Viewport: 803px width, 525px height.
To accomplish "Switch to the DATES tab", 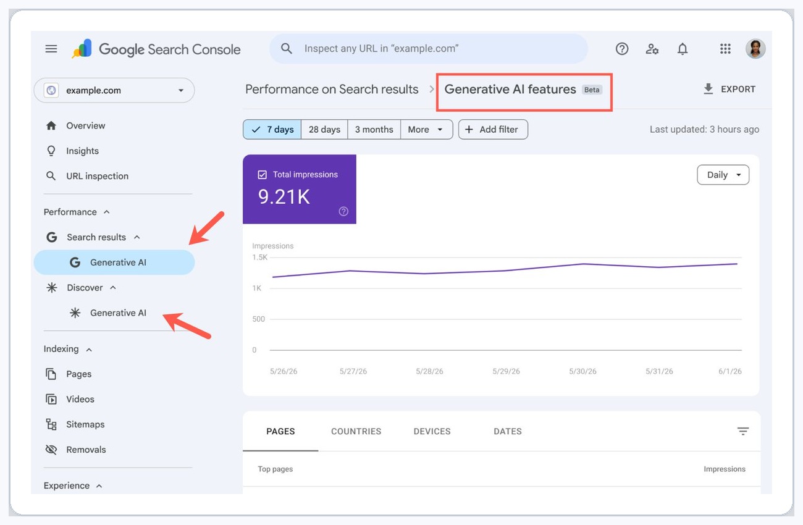I will 508,431.
